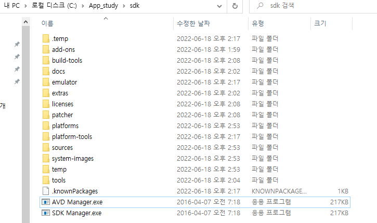Sort by 크기 column header
This screenshot has width=377, height=223.
pos(320,23)
